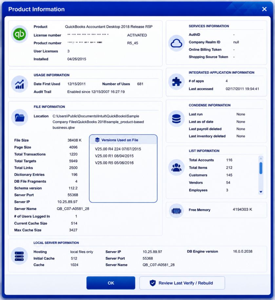This screenshot has width=275, height=300.
Task: Click the Initial Cache value 512
Action: point(74,258)
